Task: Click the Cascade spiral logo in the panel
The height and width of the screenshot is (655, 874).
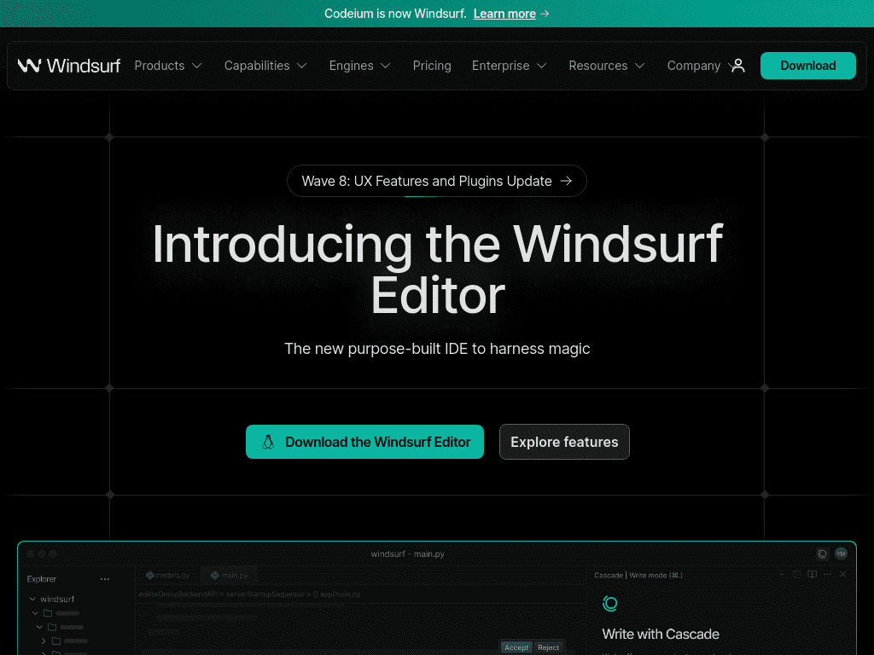Action: click(x=610, y=603)
